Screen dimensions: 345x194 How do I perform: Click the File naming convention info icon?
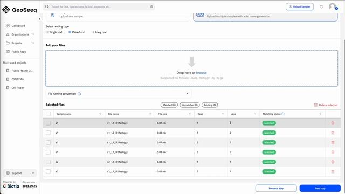(79, 94)
